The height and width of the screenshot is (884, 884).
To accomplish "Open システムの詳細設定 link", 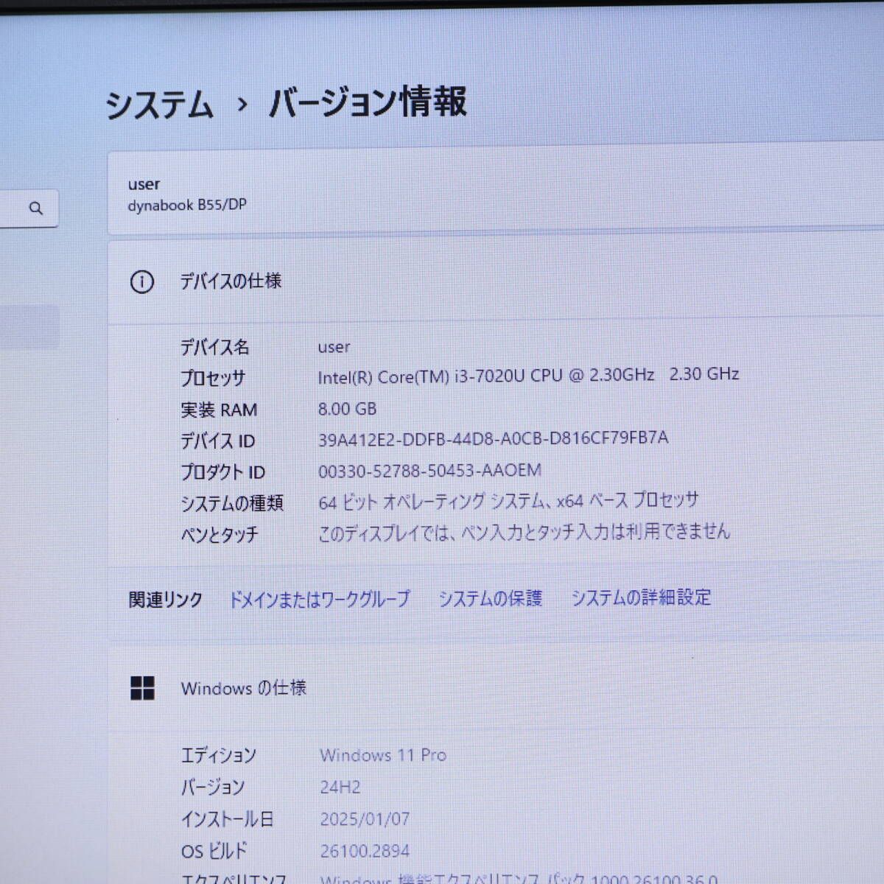I will tap(641, 597).
